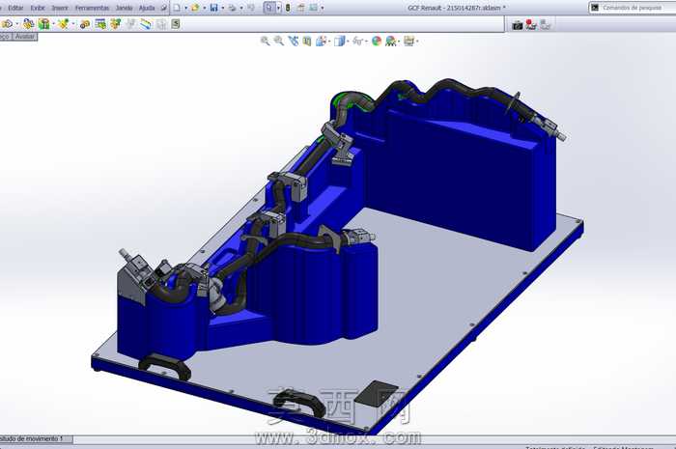Viewport: 676px width, 449px height.
Task: Click Zoom to Area magnifier icon
Action: 279,41
